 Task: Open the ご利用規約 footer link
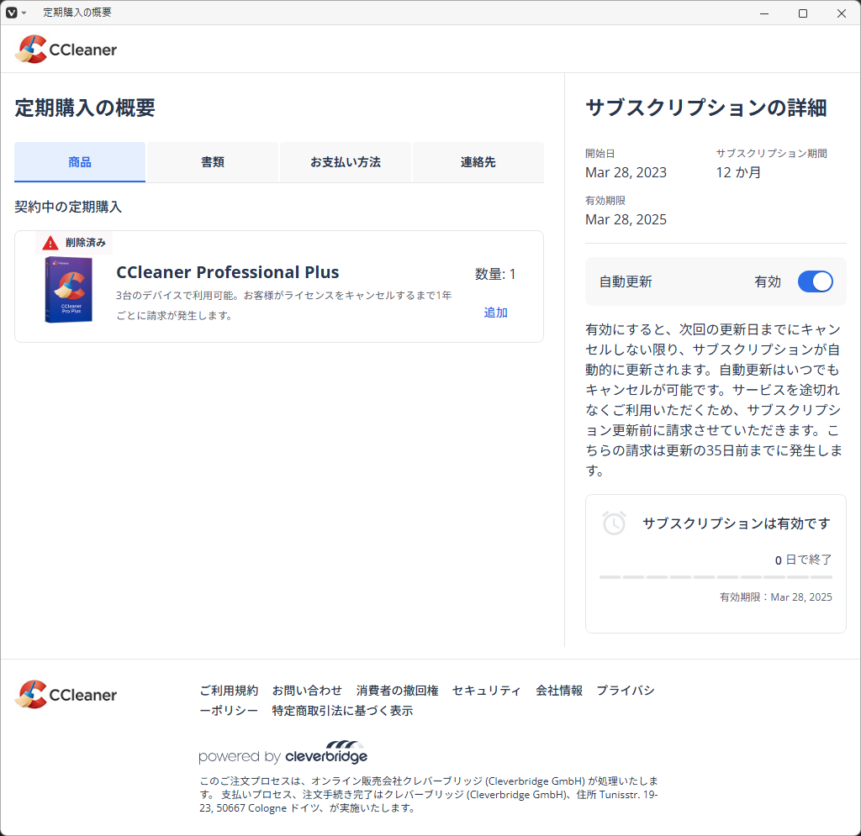click(x=229, y=691)
